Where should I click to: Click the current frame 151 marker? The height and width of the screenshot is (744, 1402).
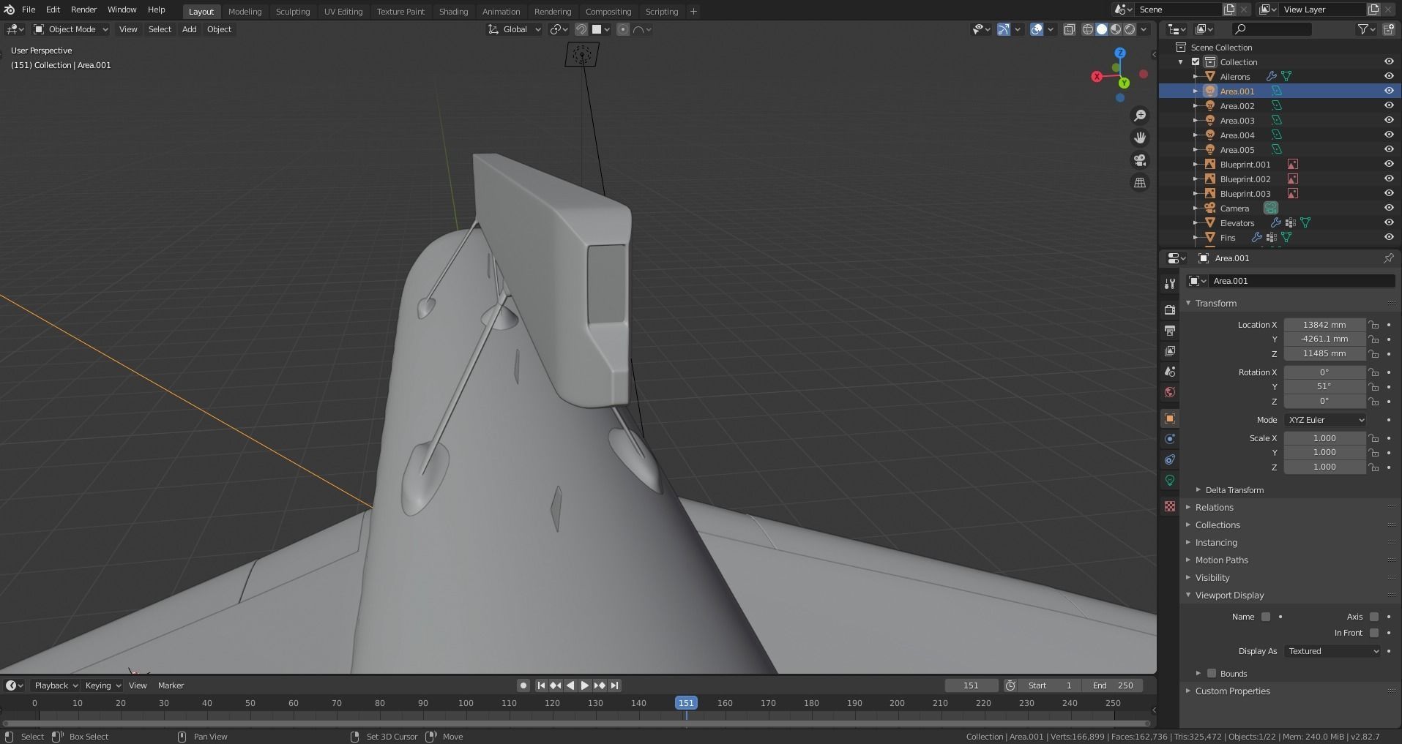(686, 703)
